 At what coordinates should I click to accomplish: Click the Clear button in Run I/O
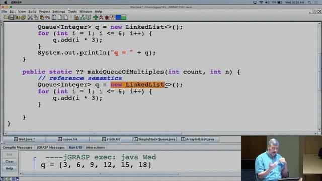tap(9, 161)
